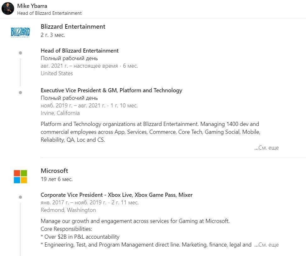Select Mike Ybarra's profile photo

click(8, 9)
